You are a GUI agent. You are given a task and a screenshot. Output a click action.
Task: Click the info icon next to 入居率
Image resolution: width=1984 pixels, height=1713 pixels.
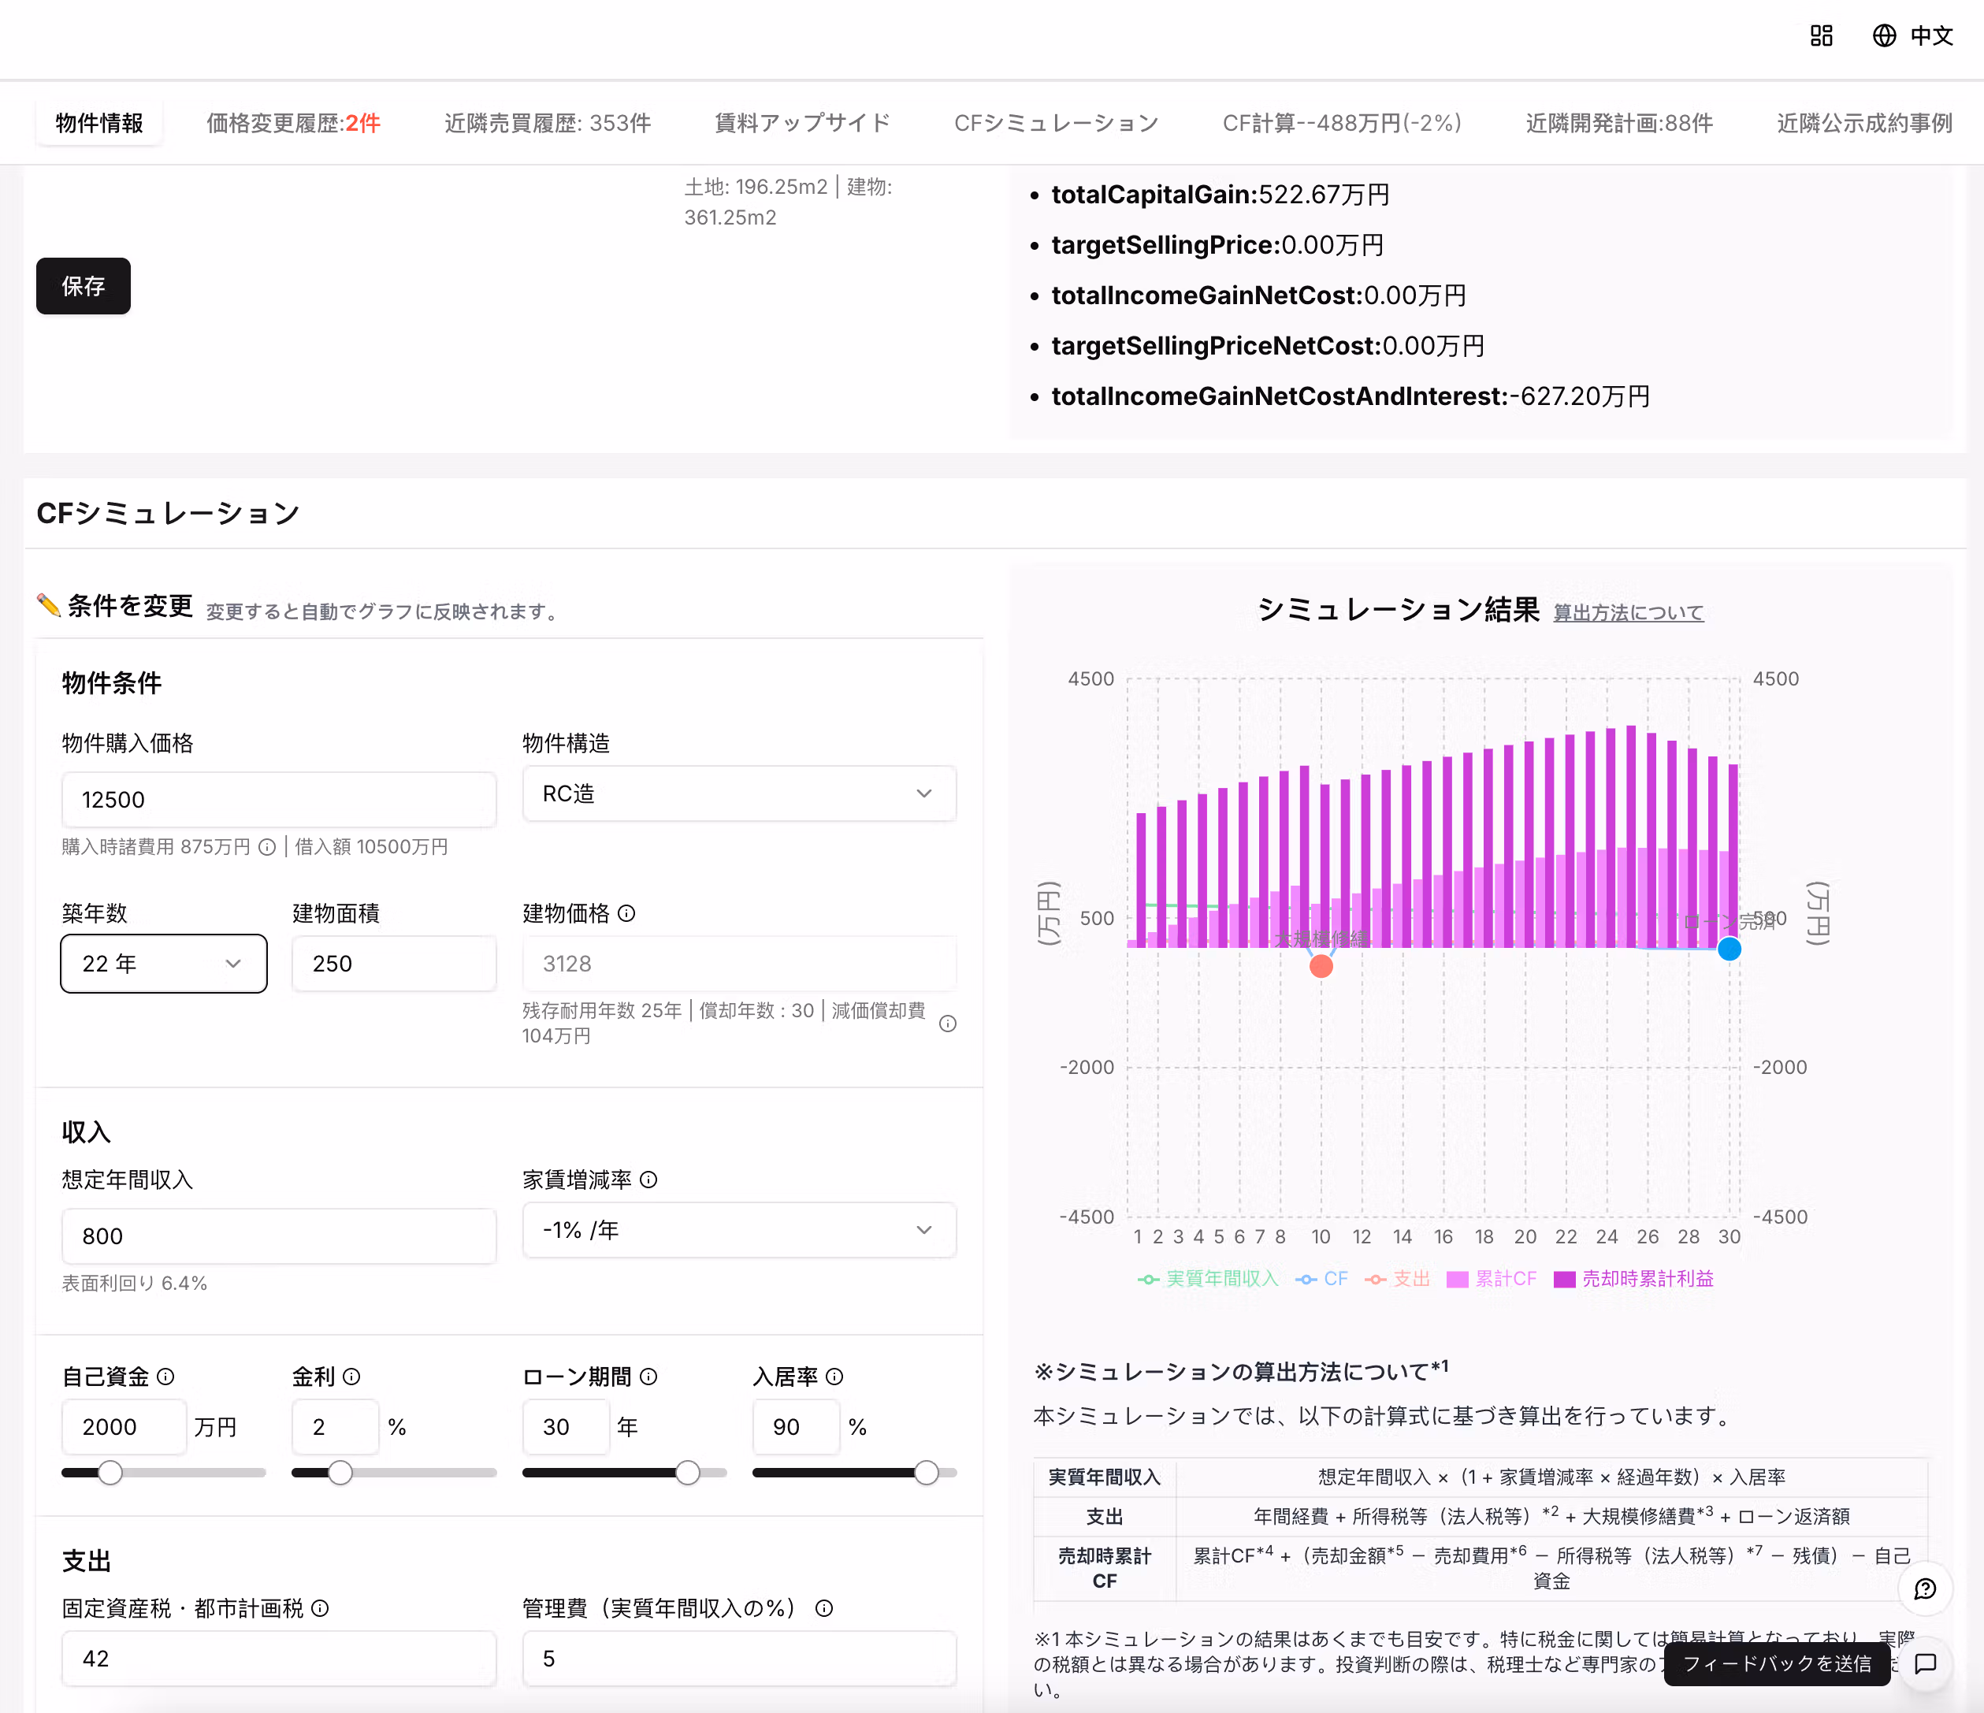[834, 1377]
